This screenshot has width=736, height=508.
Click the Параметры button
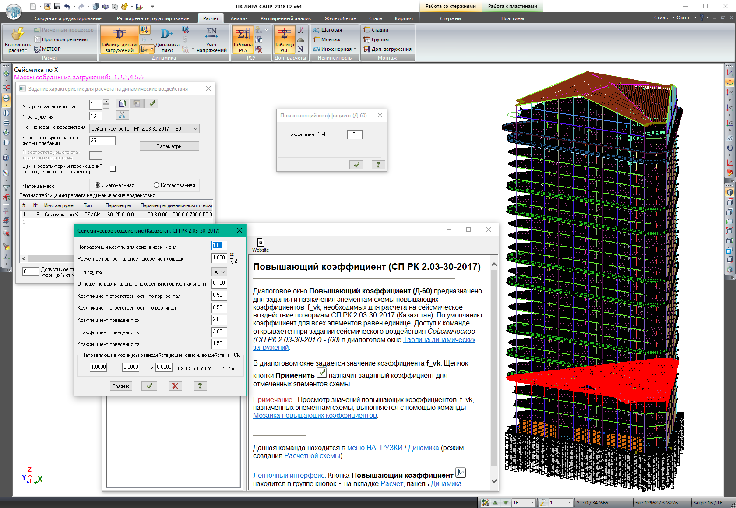[169, 146]
